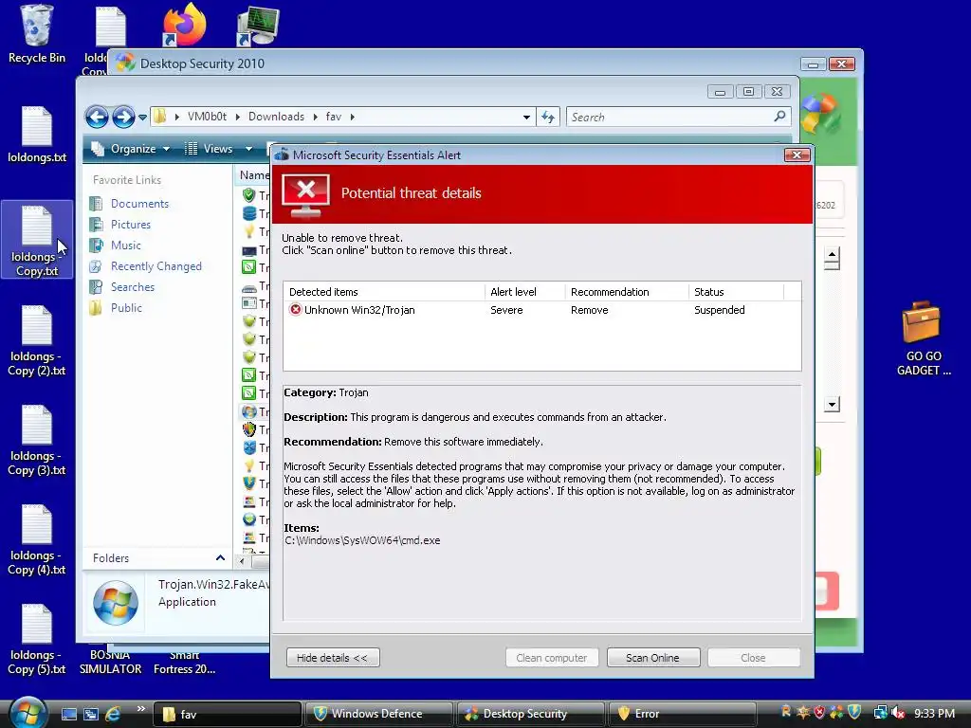Expand the Views dropdown arrow
The height and width of the screenshot is (728, 971).
(249, 149)
